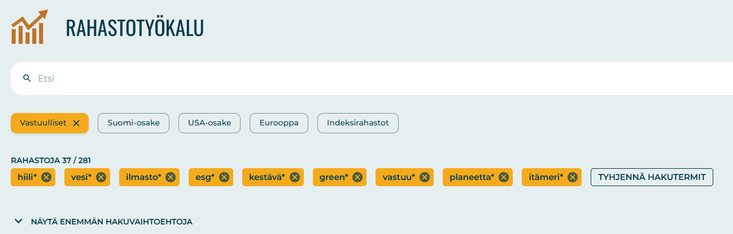Viewport: 733px width, 234px height.
Task: Select the Eurooppa filter chip
Action: [x=279, y=123]
